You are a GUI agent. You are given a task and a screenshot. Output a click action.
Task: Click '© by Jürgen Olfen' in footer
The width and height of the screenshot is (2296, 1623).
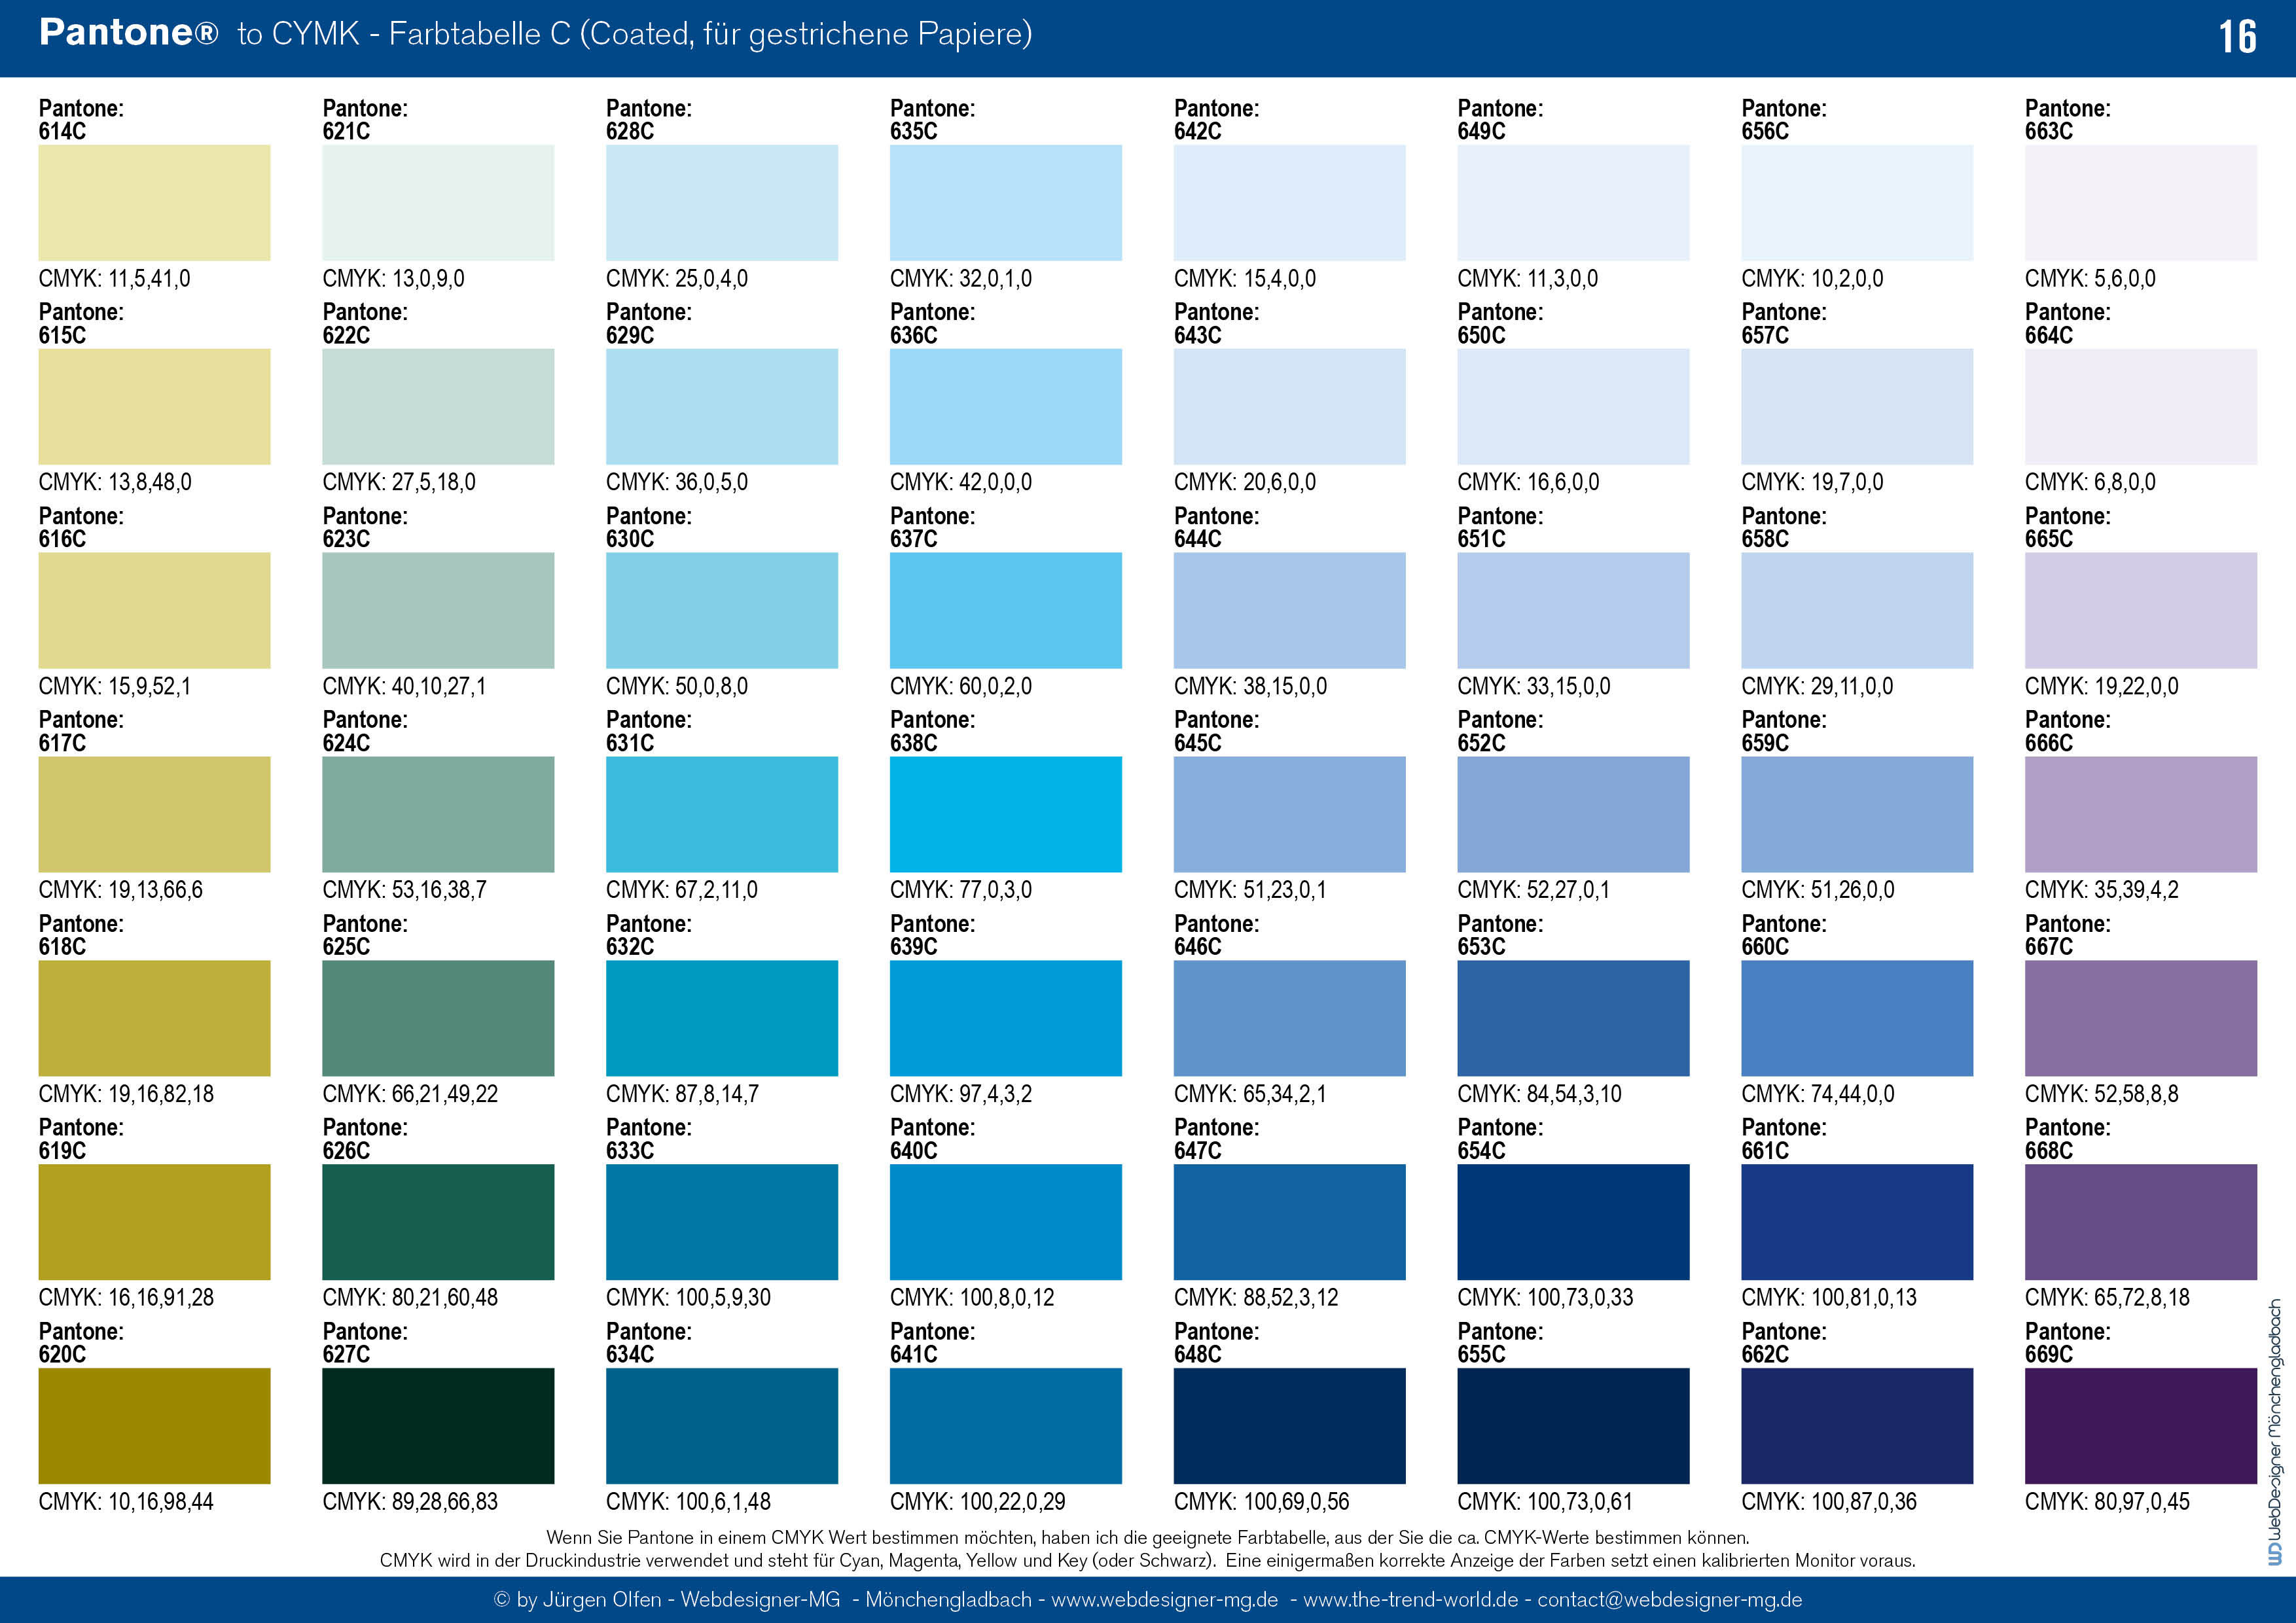578,1600
